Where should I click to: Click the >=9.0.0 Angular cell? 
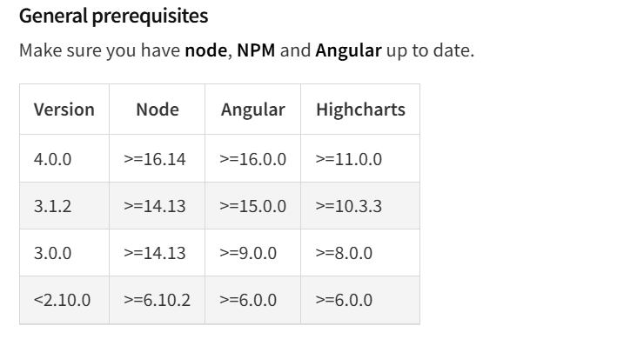pyautogui.click(x=252, y=253)
